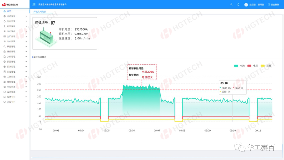
Task: Expand the 物料管理 menu chevron
Action: click(26, 21)
